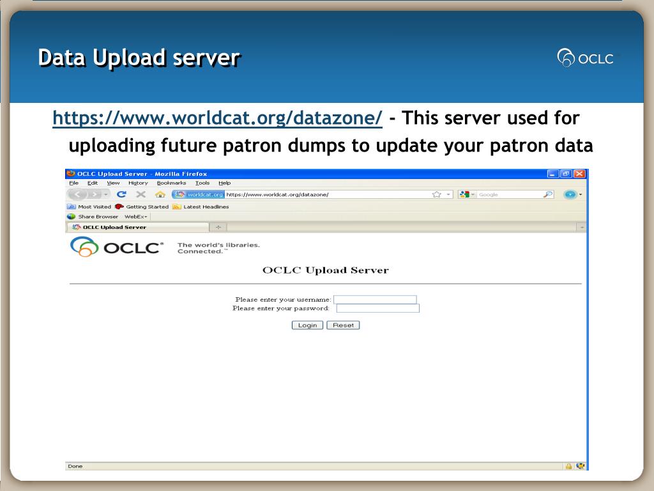Open the Bookmarks menu
The width and height of the screenshot is (654, 491).
171,183
